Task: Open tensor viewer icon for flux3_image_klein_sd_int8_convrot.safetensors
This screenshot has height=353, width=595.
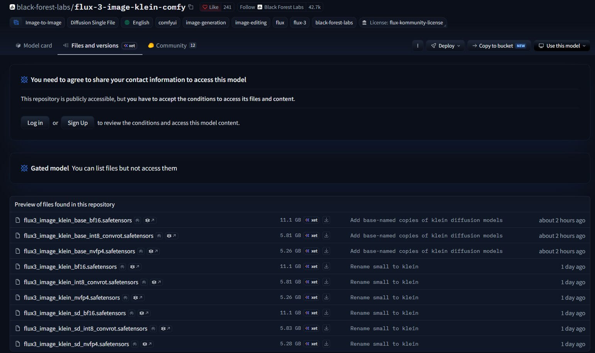Action: tap(165, 329)
